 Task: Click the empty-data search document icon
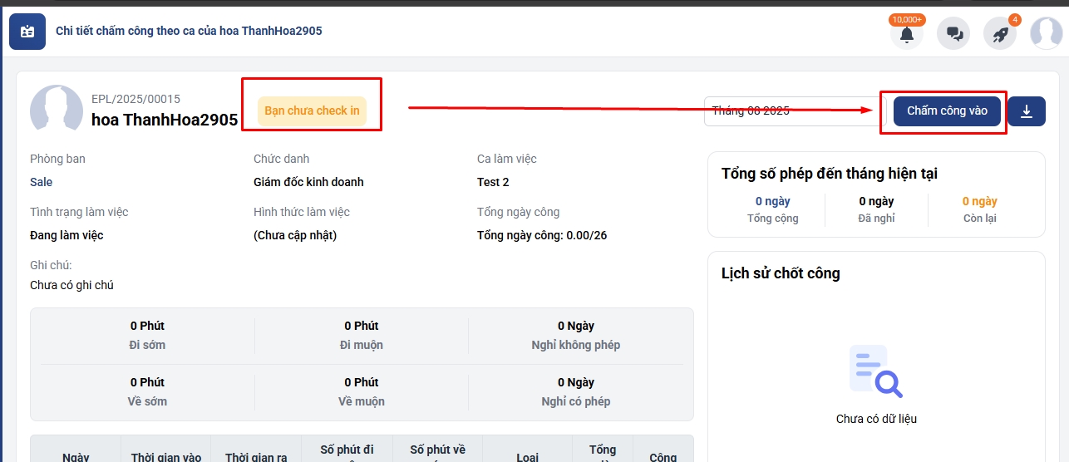tap(875, 371)
